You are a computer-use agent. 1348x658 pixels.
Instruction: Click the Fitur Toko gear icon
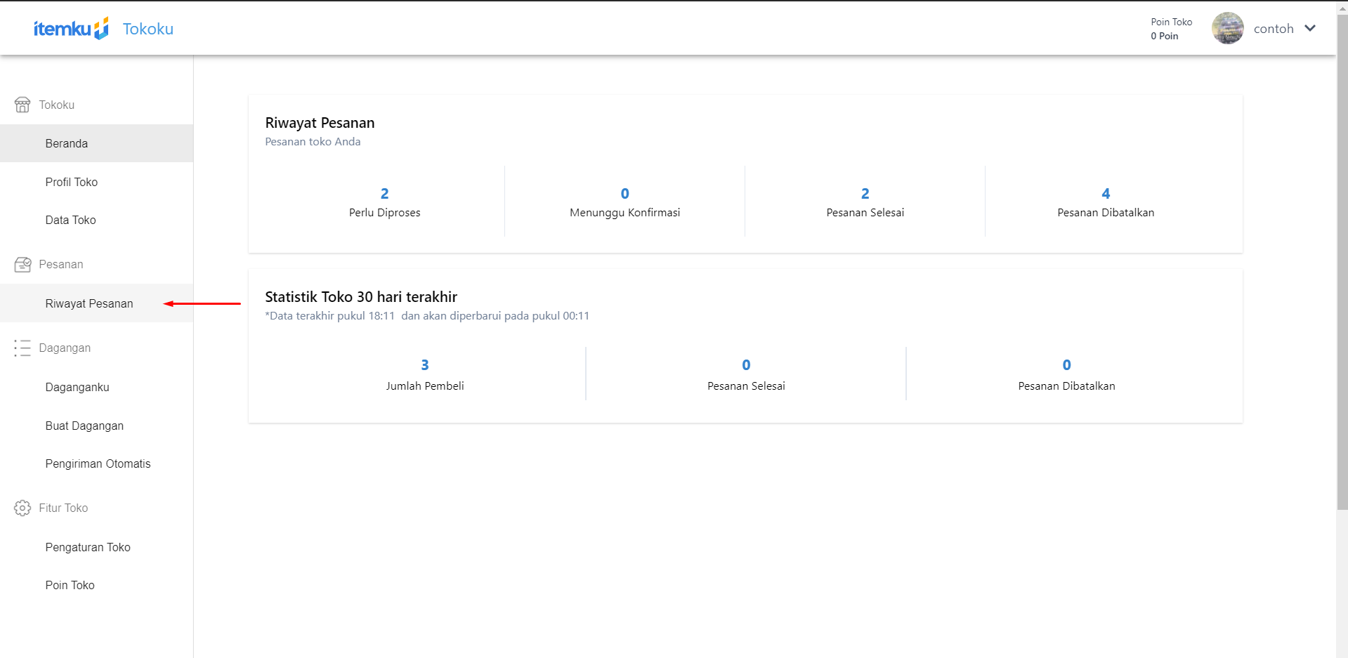pyautogui.click(x=22, y=508)
